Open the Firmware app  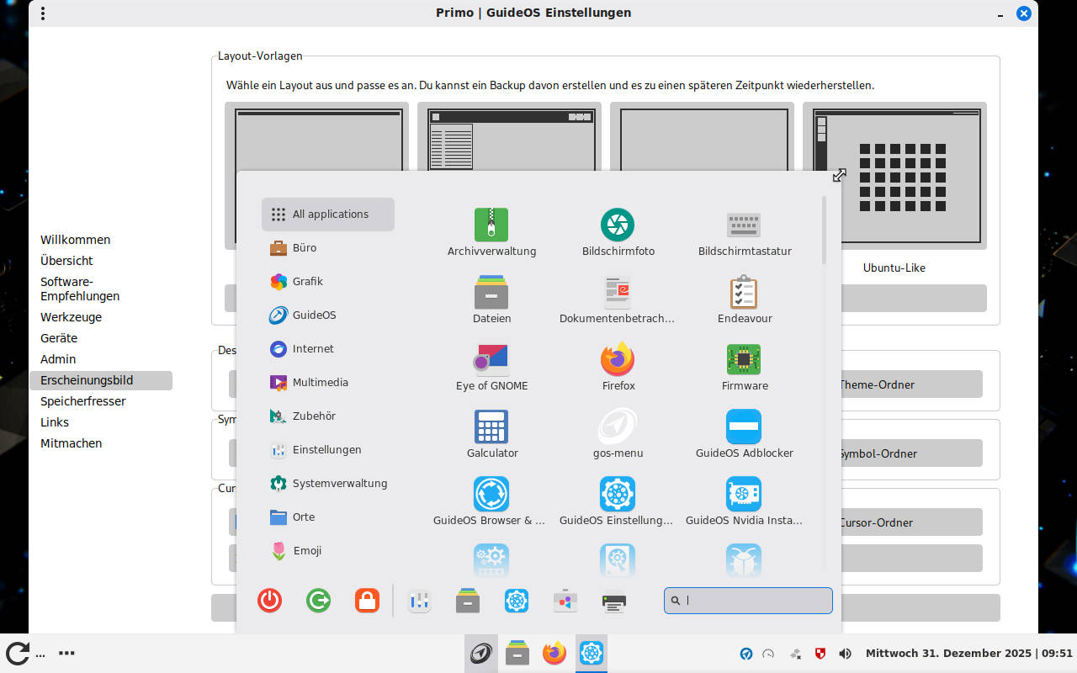(x=745, y=367)
